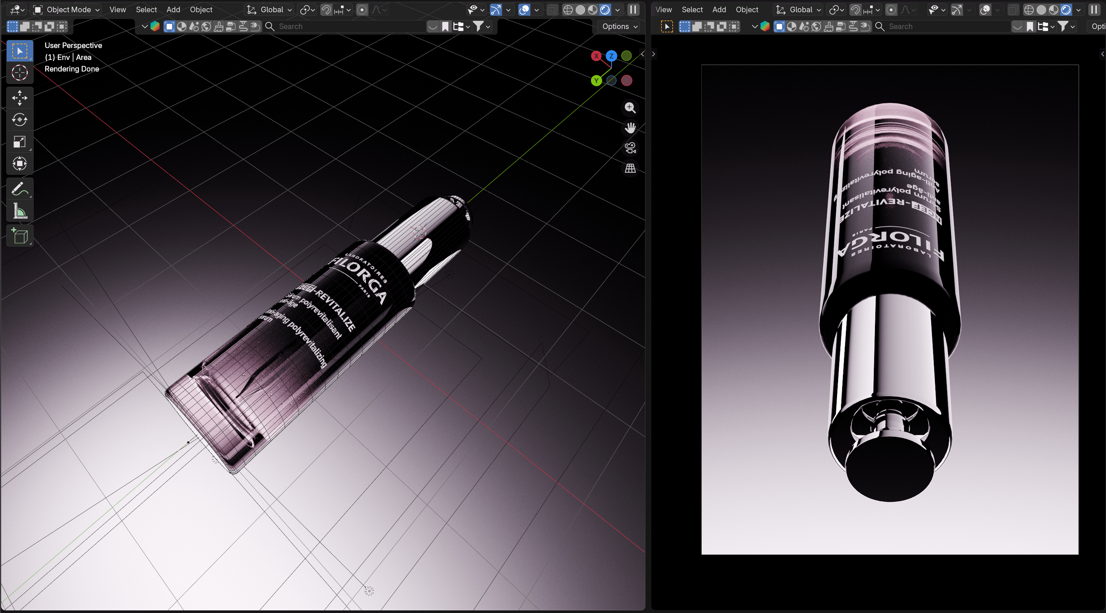Viewport: 1106px width, 613px height.
Task: Switch perspective/orthographic with the grid icon
Action: pos(630,168)
